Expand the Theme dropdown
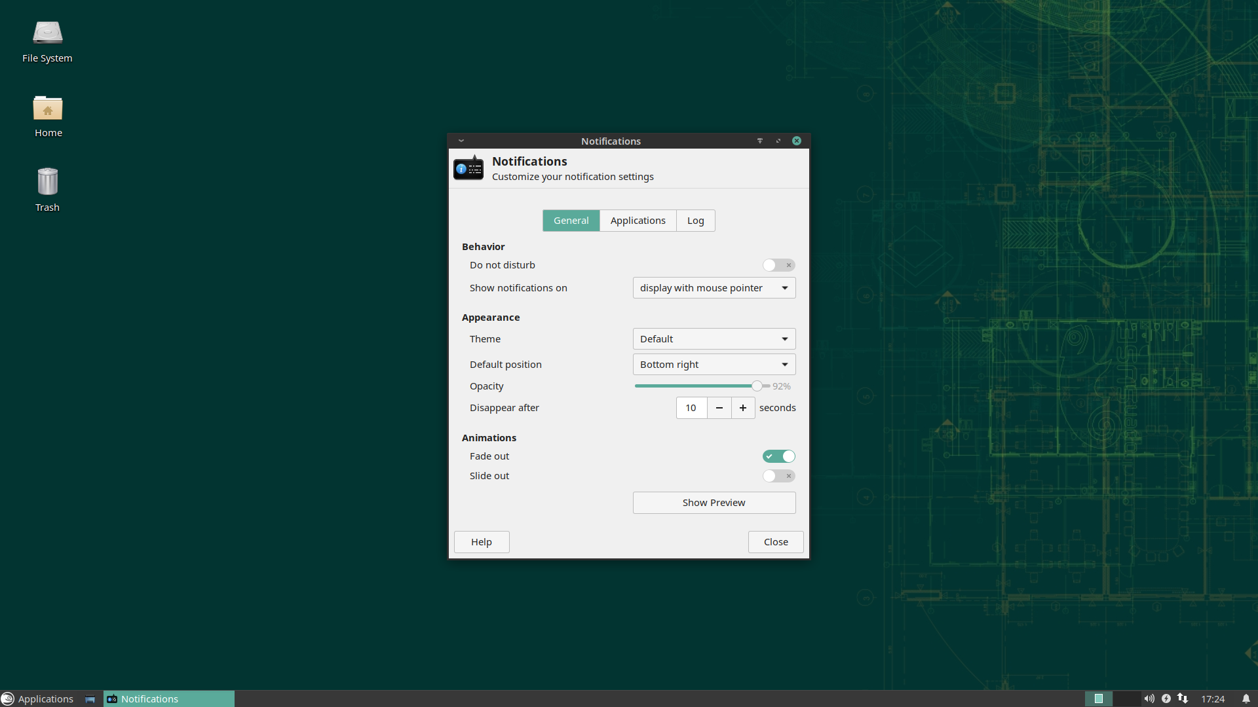The width and height of the screenshot is (1258, 707). (x=714, y=339)
